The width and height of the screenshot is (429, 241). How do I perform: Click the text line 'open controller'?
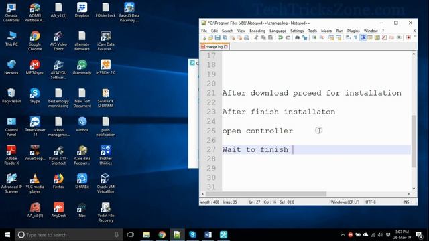(257, 131)
